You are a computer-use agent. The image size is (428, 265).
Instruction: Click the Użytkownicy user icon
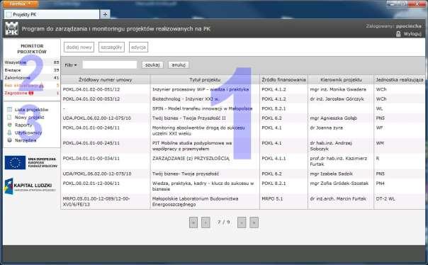(9, 132)
